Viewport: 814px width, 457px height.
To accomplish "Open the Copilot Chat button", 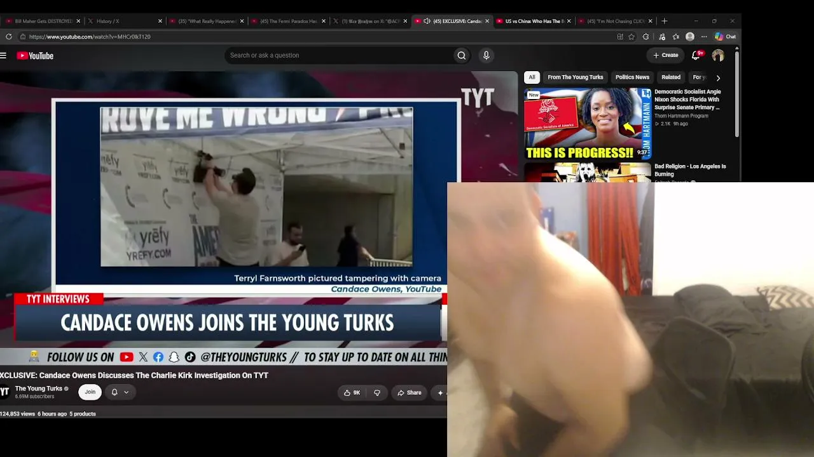I will click(x=725, y=37).
